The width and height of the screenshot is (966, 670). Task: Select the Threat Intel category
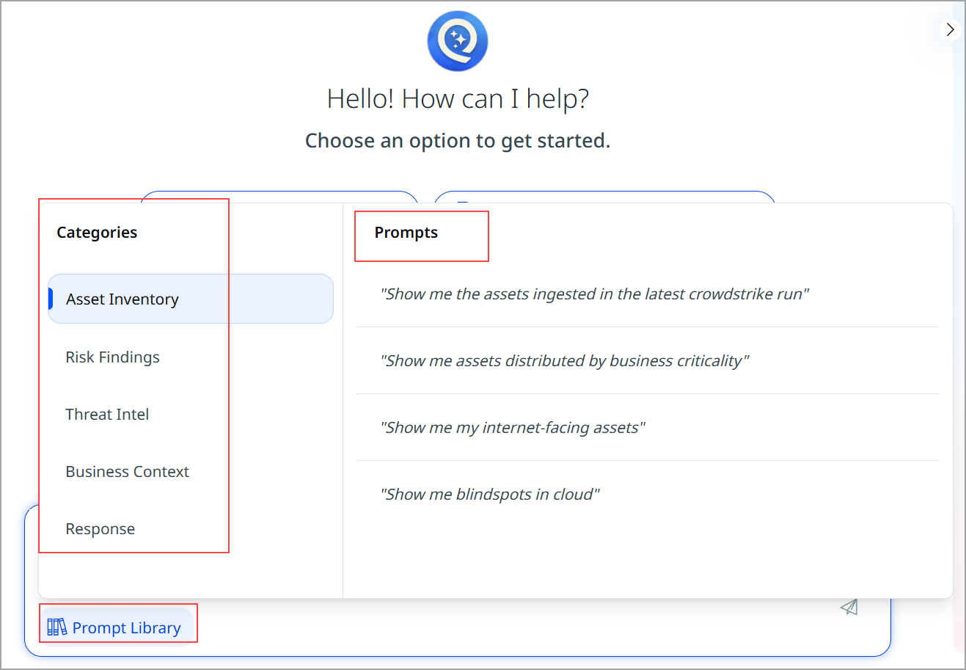(107, 414)
